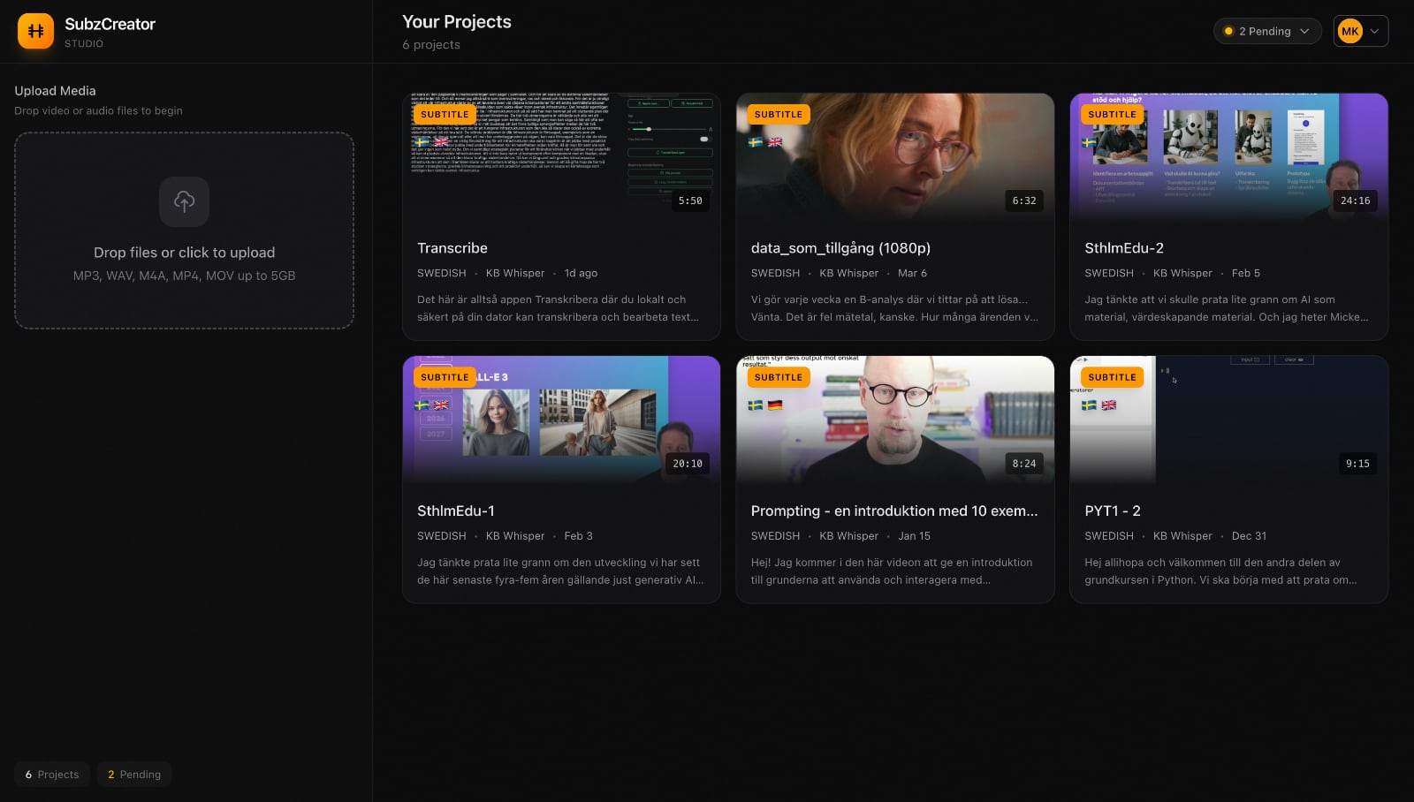Viewport: 1414px width, 802px height.
Task: Select the Swedish flag on PYT1 - 2 card
Action: click(1089, 406)
